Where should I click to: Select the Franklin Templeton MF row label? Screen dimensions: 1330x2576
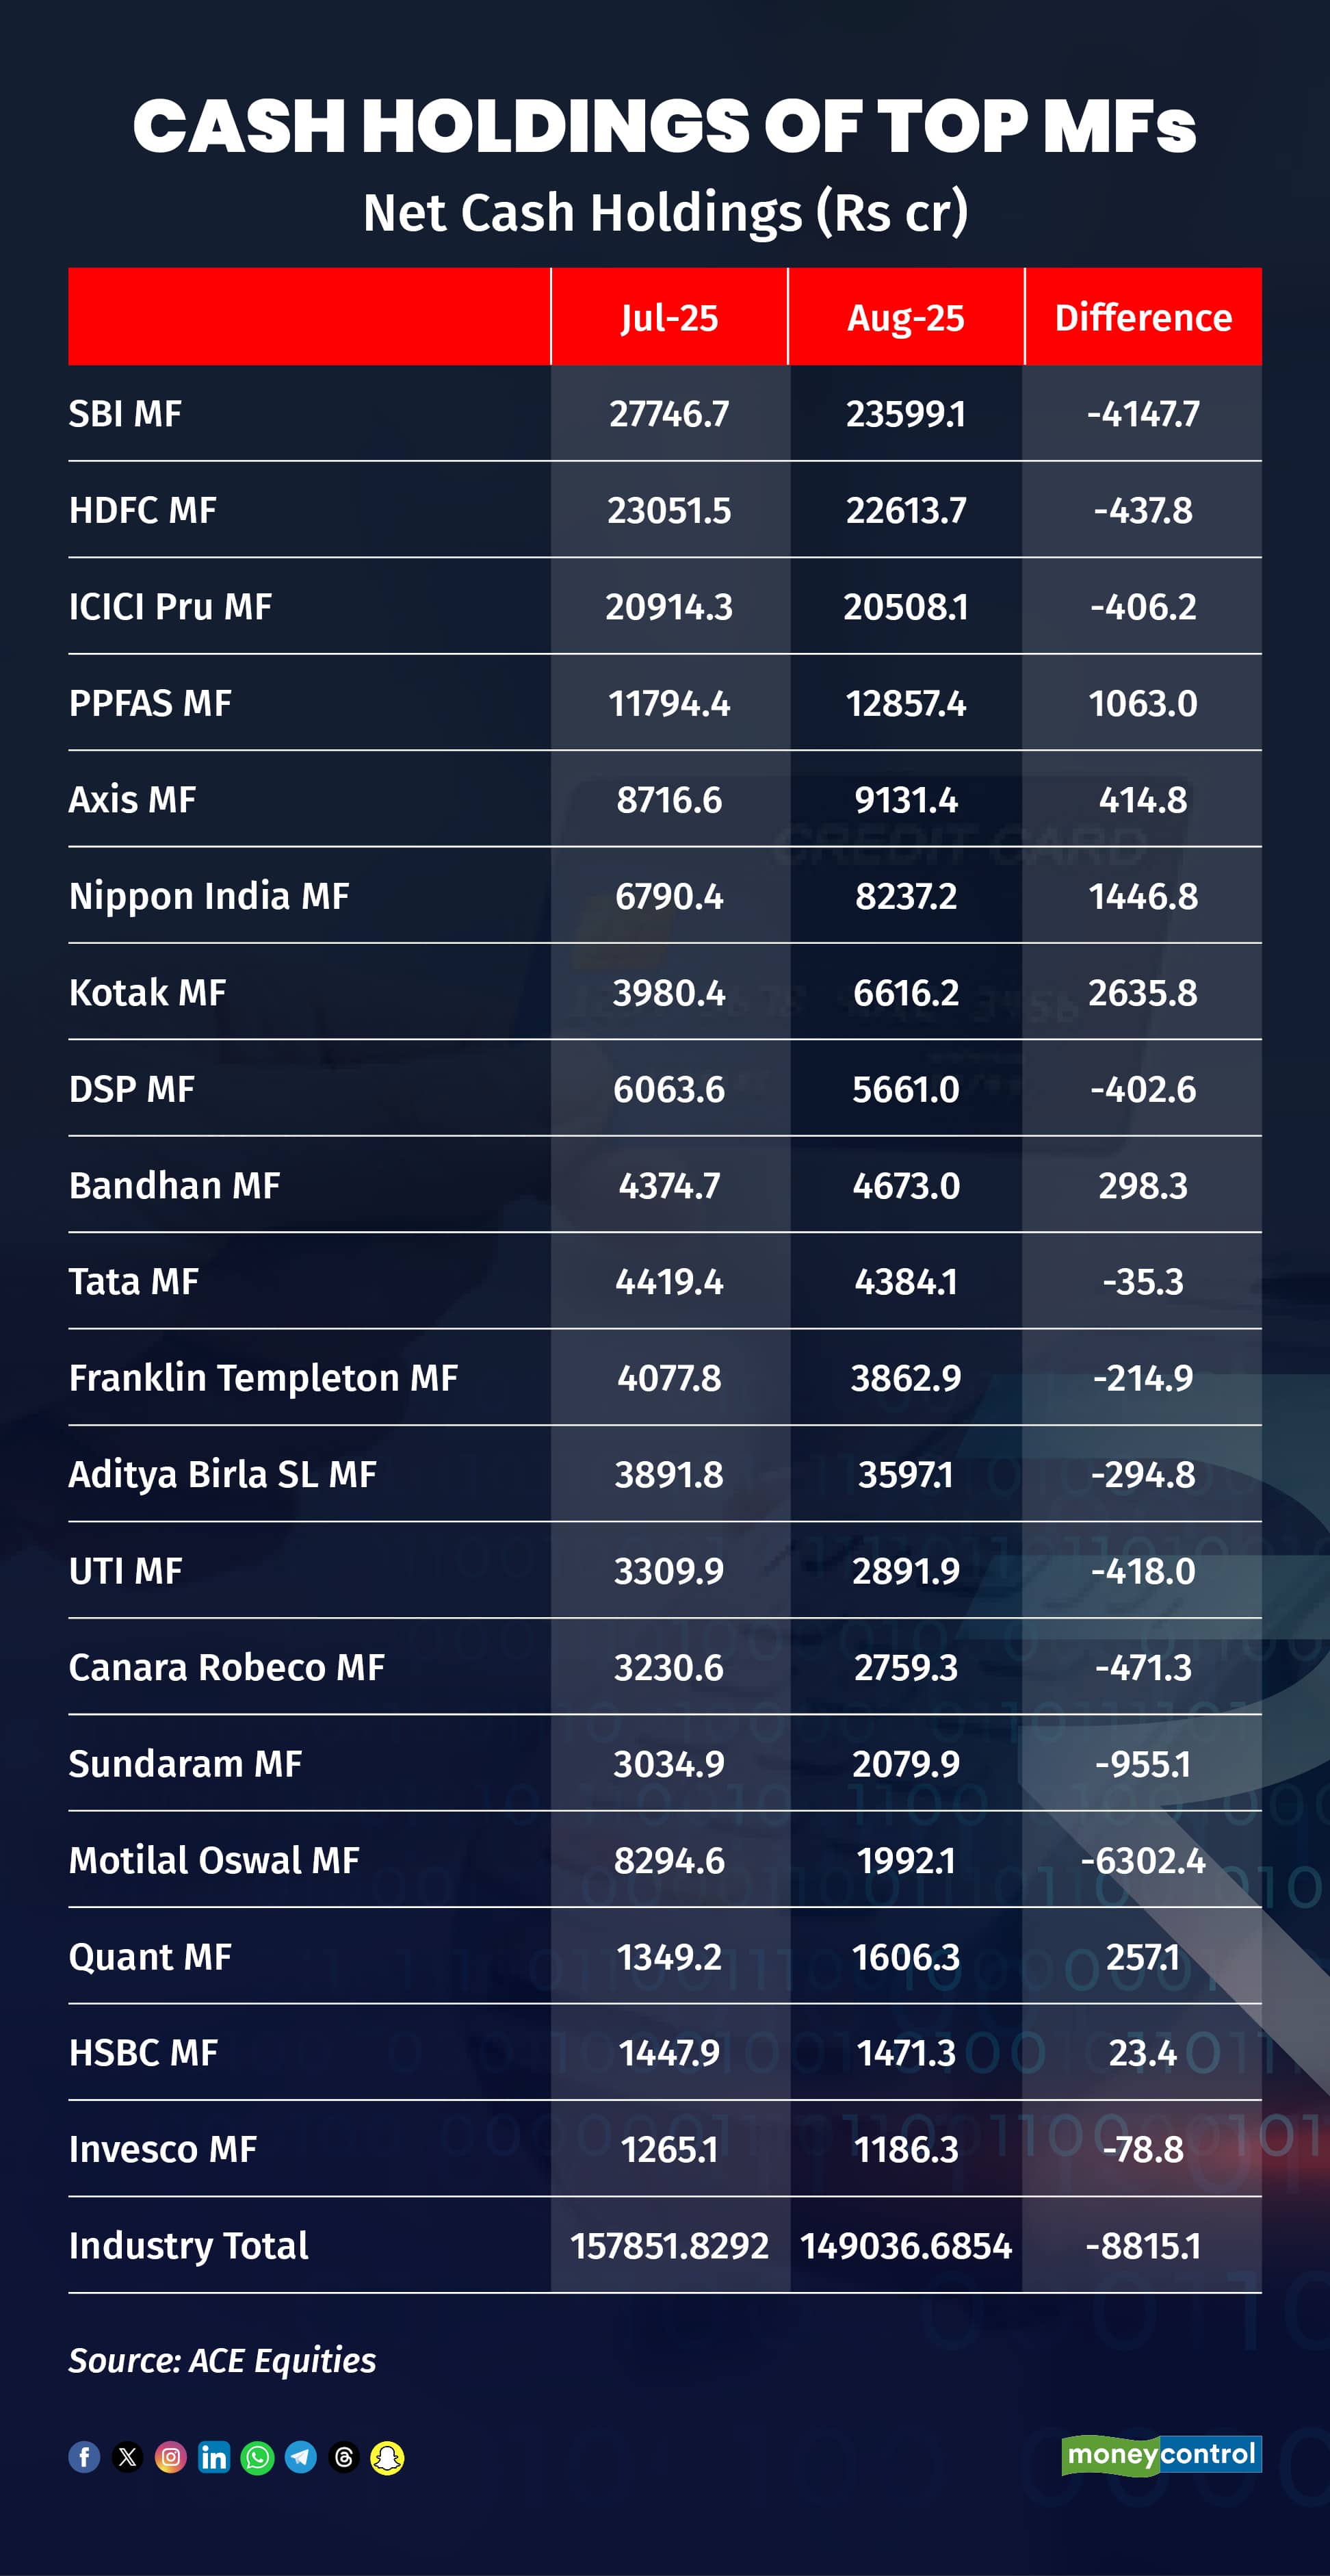(263, 1378)
